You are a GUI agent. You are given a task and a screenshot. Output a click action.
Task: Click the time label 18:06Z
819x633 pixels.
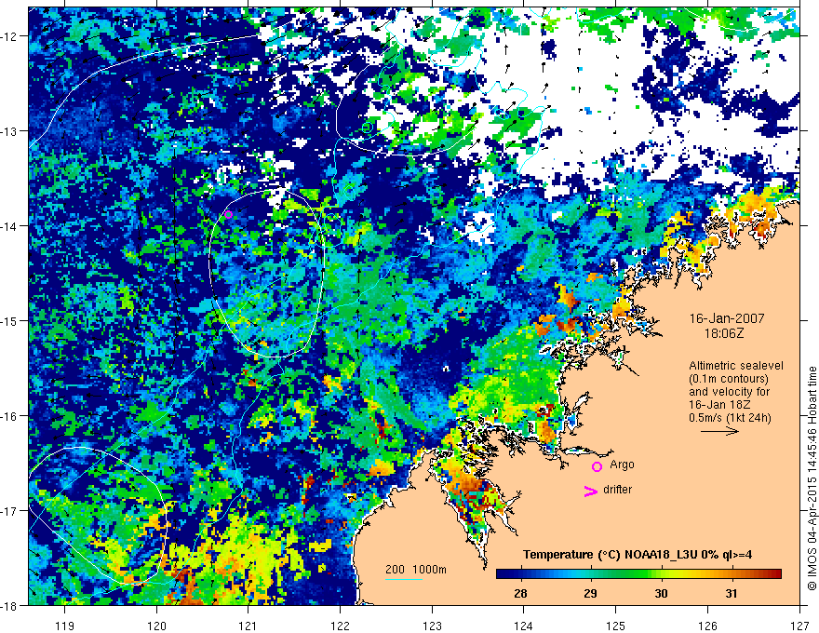724,333
